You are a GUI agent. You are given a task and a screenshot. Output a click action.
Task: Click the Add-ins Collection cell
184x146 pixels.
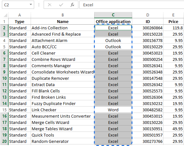tap(63, 28)
